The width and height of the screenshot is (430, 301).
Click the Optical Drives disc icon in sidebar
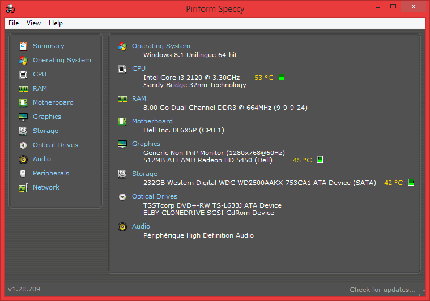[23, 145]
